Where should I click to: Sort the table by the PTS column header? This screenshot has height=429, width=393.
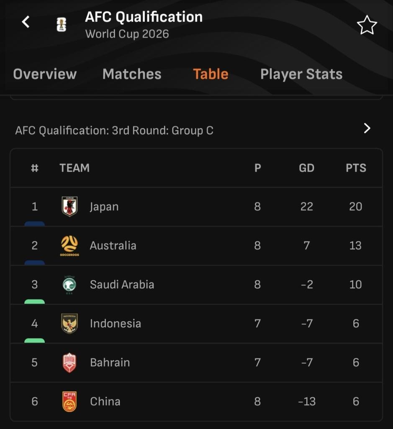tap(356, 168)
